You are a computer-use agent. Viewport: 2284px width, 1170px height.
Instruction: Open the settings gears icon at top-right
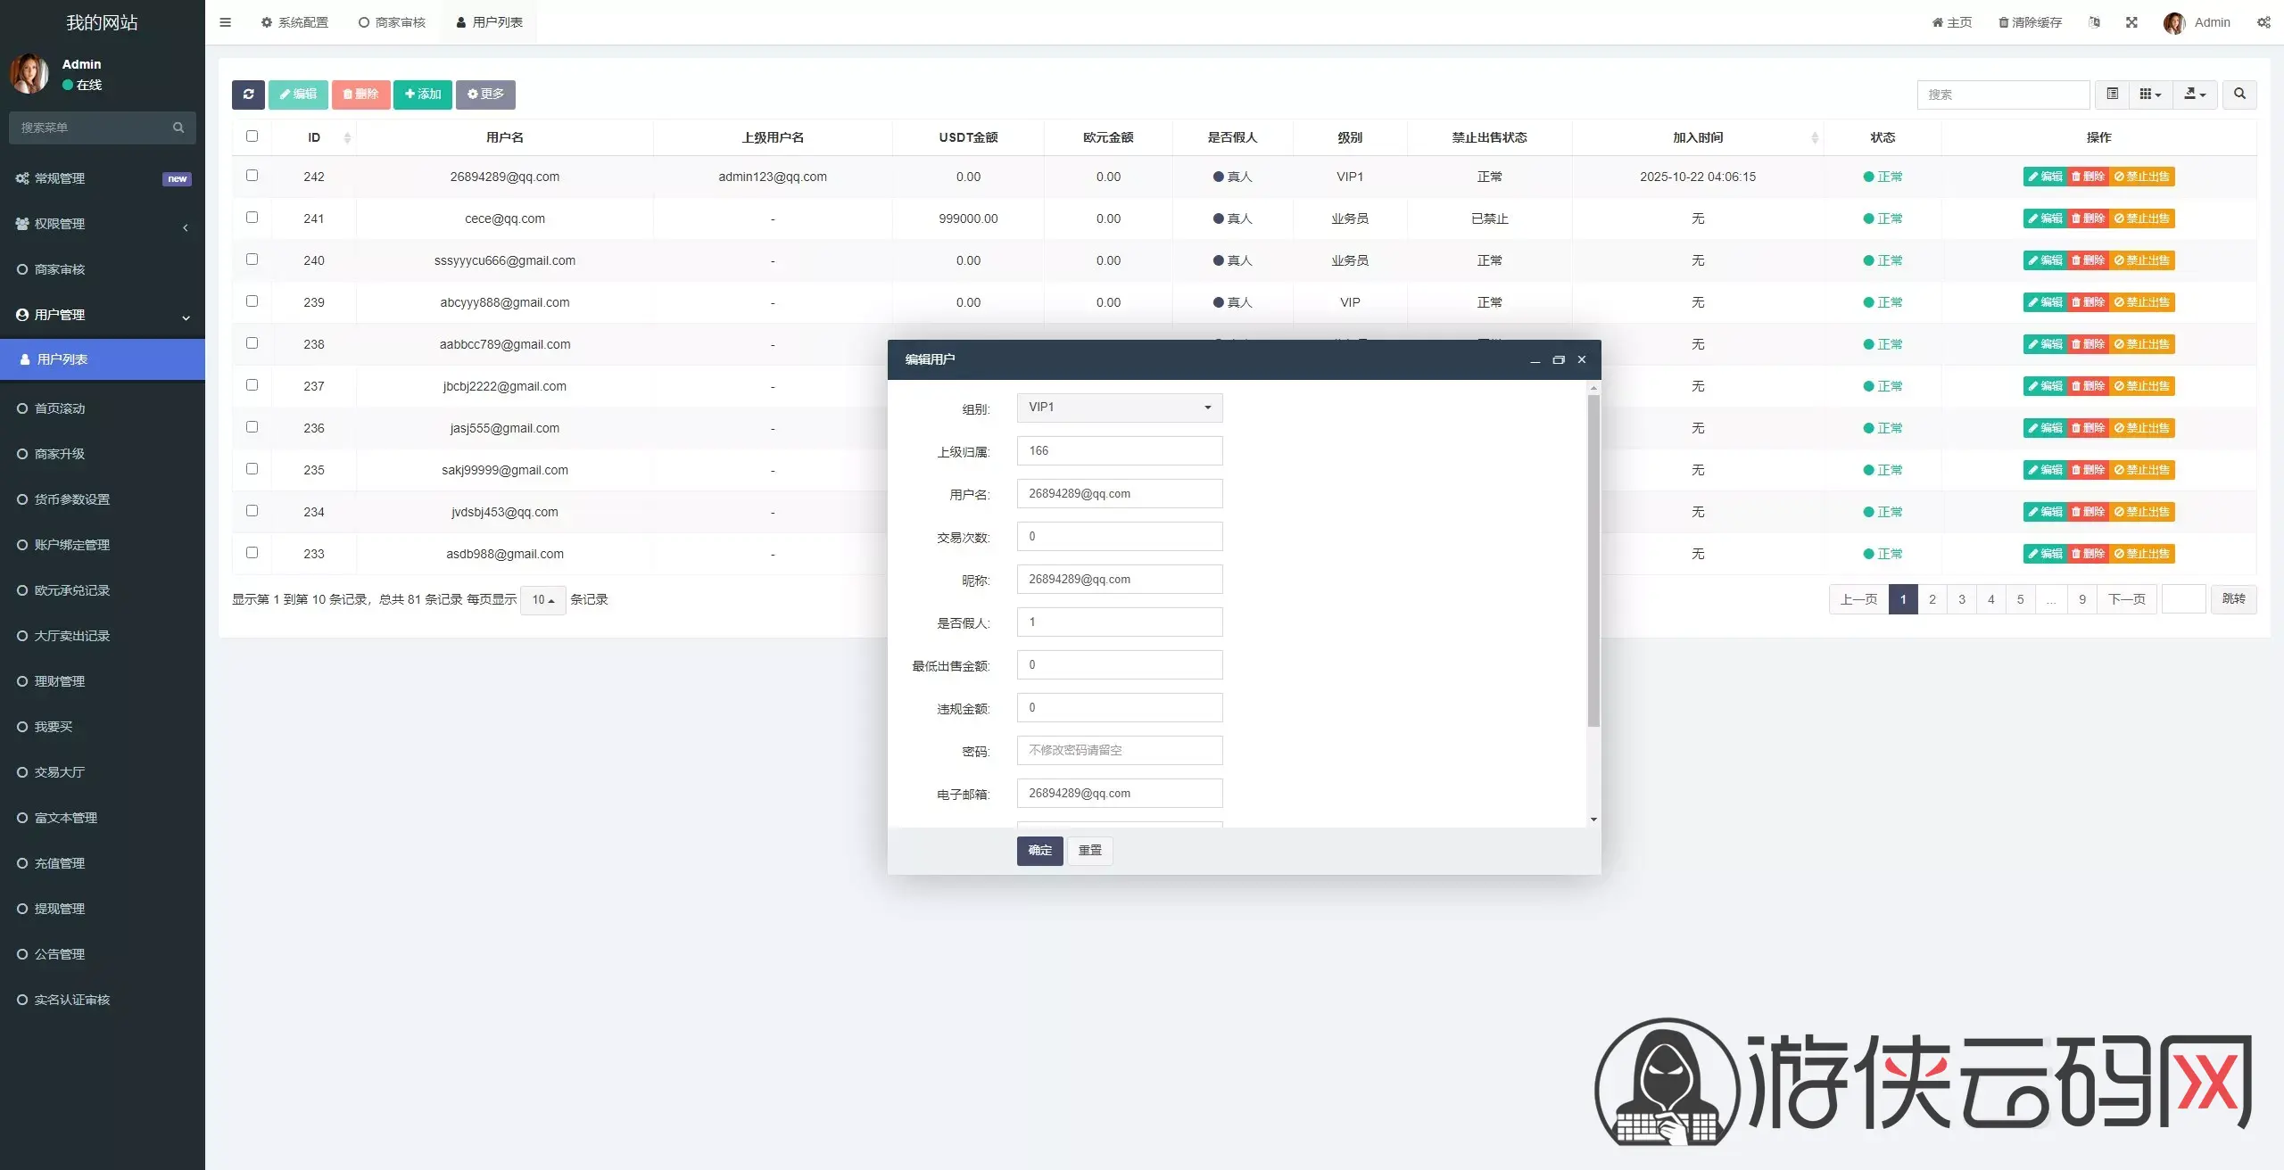pyautogui.click(x=2263, y=22)
